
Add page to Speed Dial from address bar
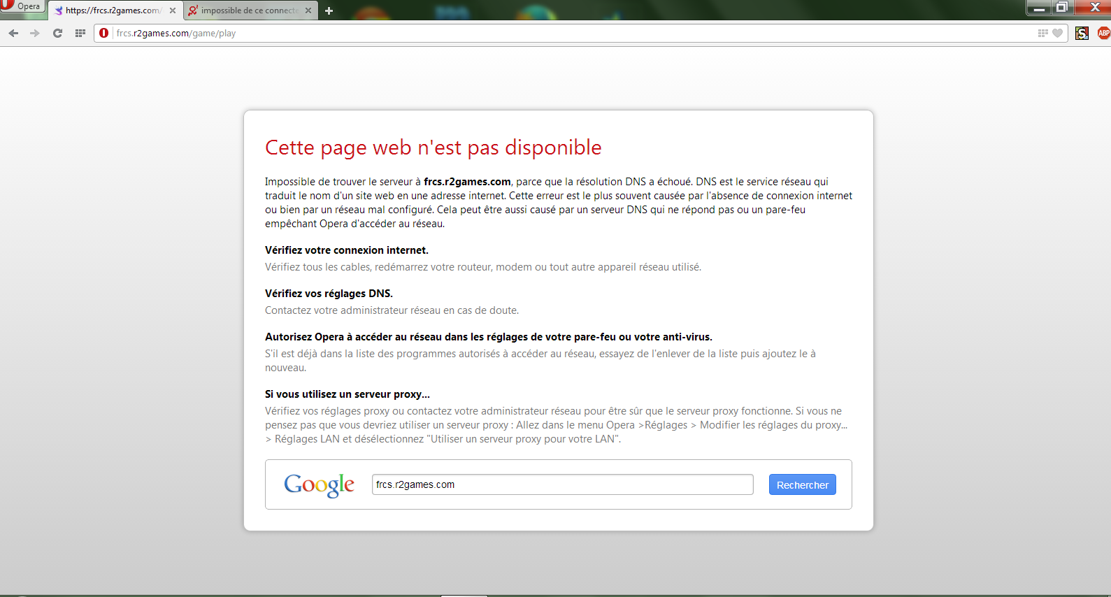pos(1042,33)
